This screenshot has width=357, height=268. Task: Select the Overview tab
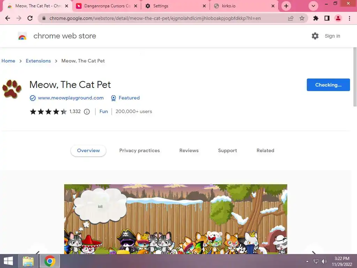click(x=88, y=150)
